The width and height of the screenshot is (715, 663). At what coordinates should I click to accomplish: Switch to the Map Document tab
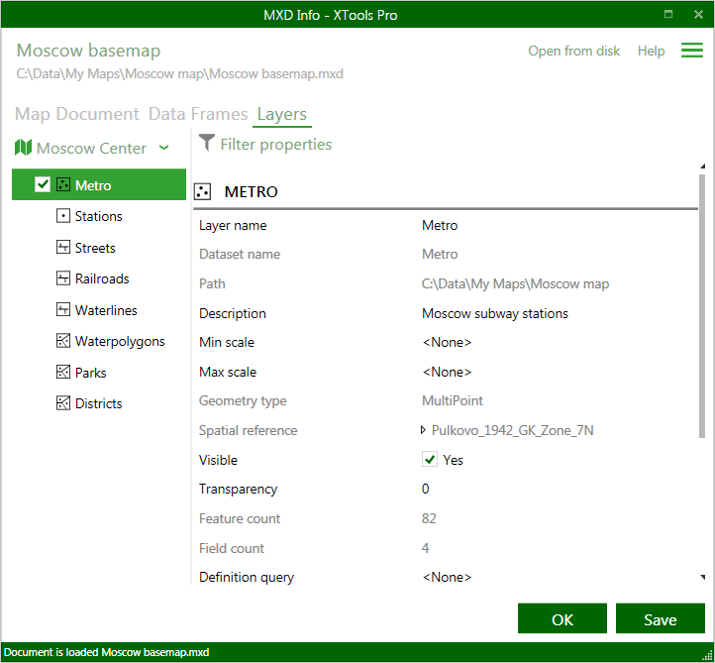click(76, 114)
